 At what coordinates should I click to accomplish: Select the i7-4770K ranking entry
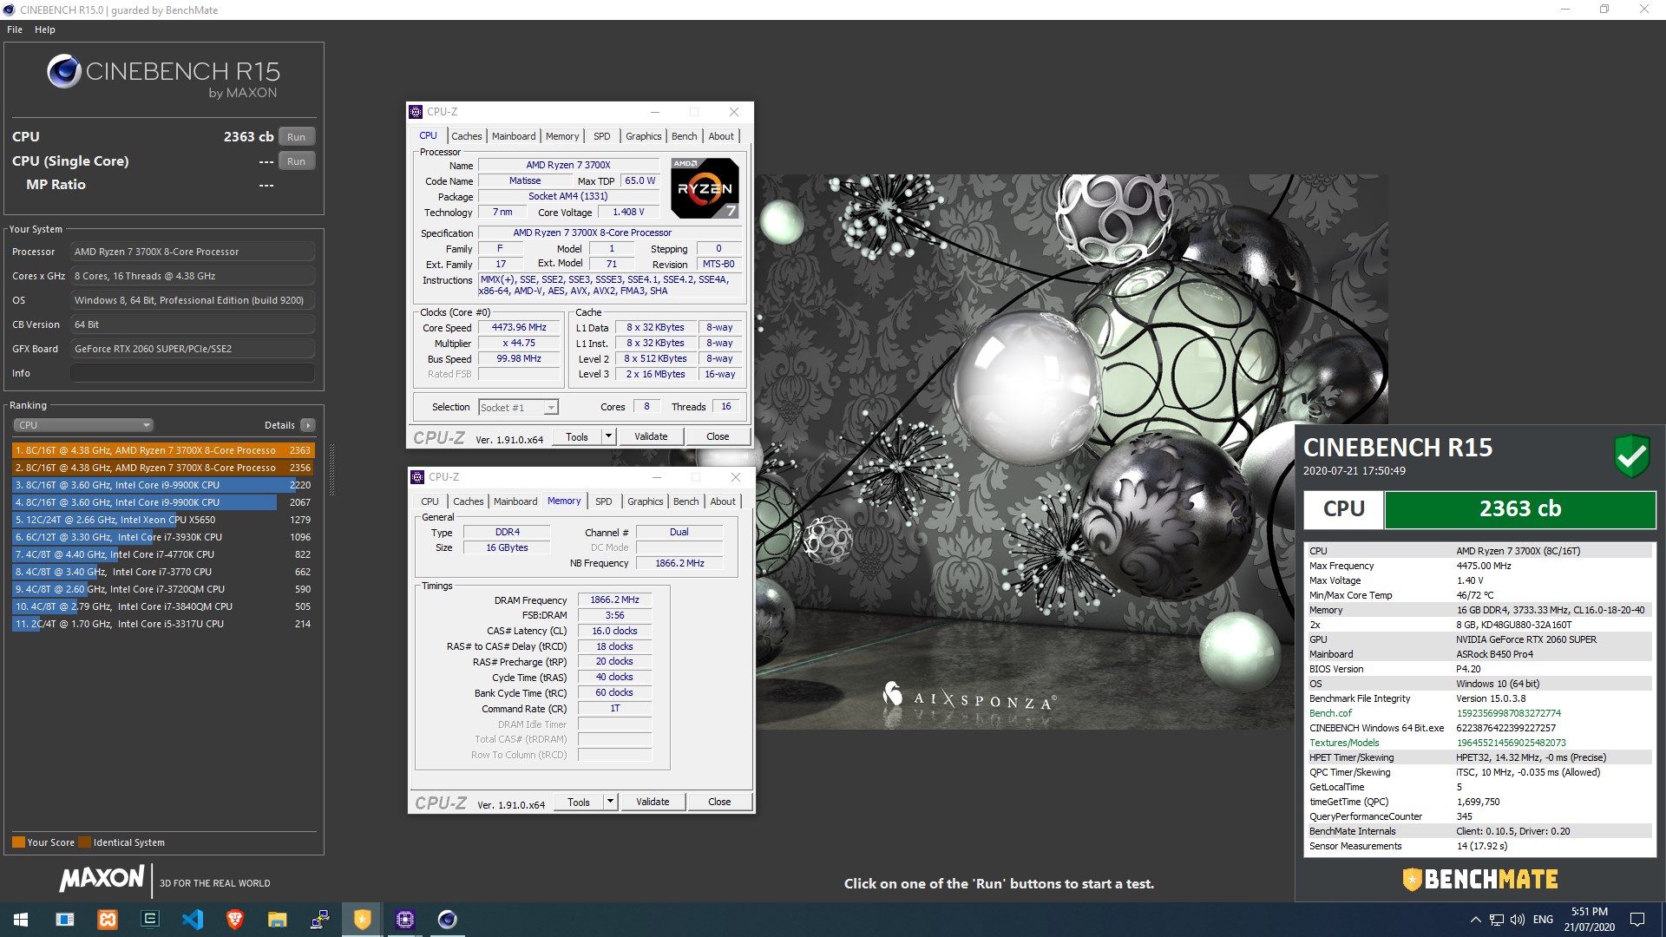163,554
